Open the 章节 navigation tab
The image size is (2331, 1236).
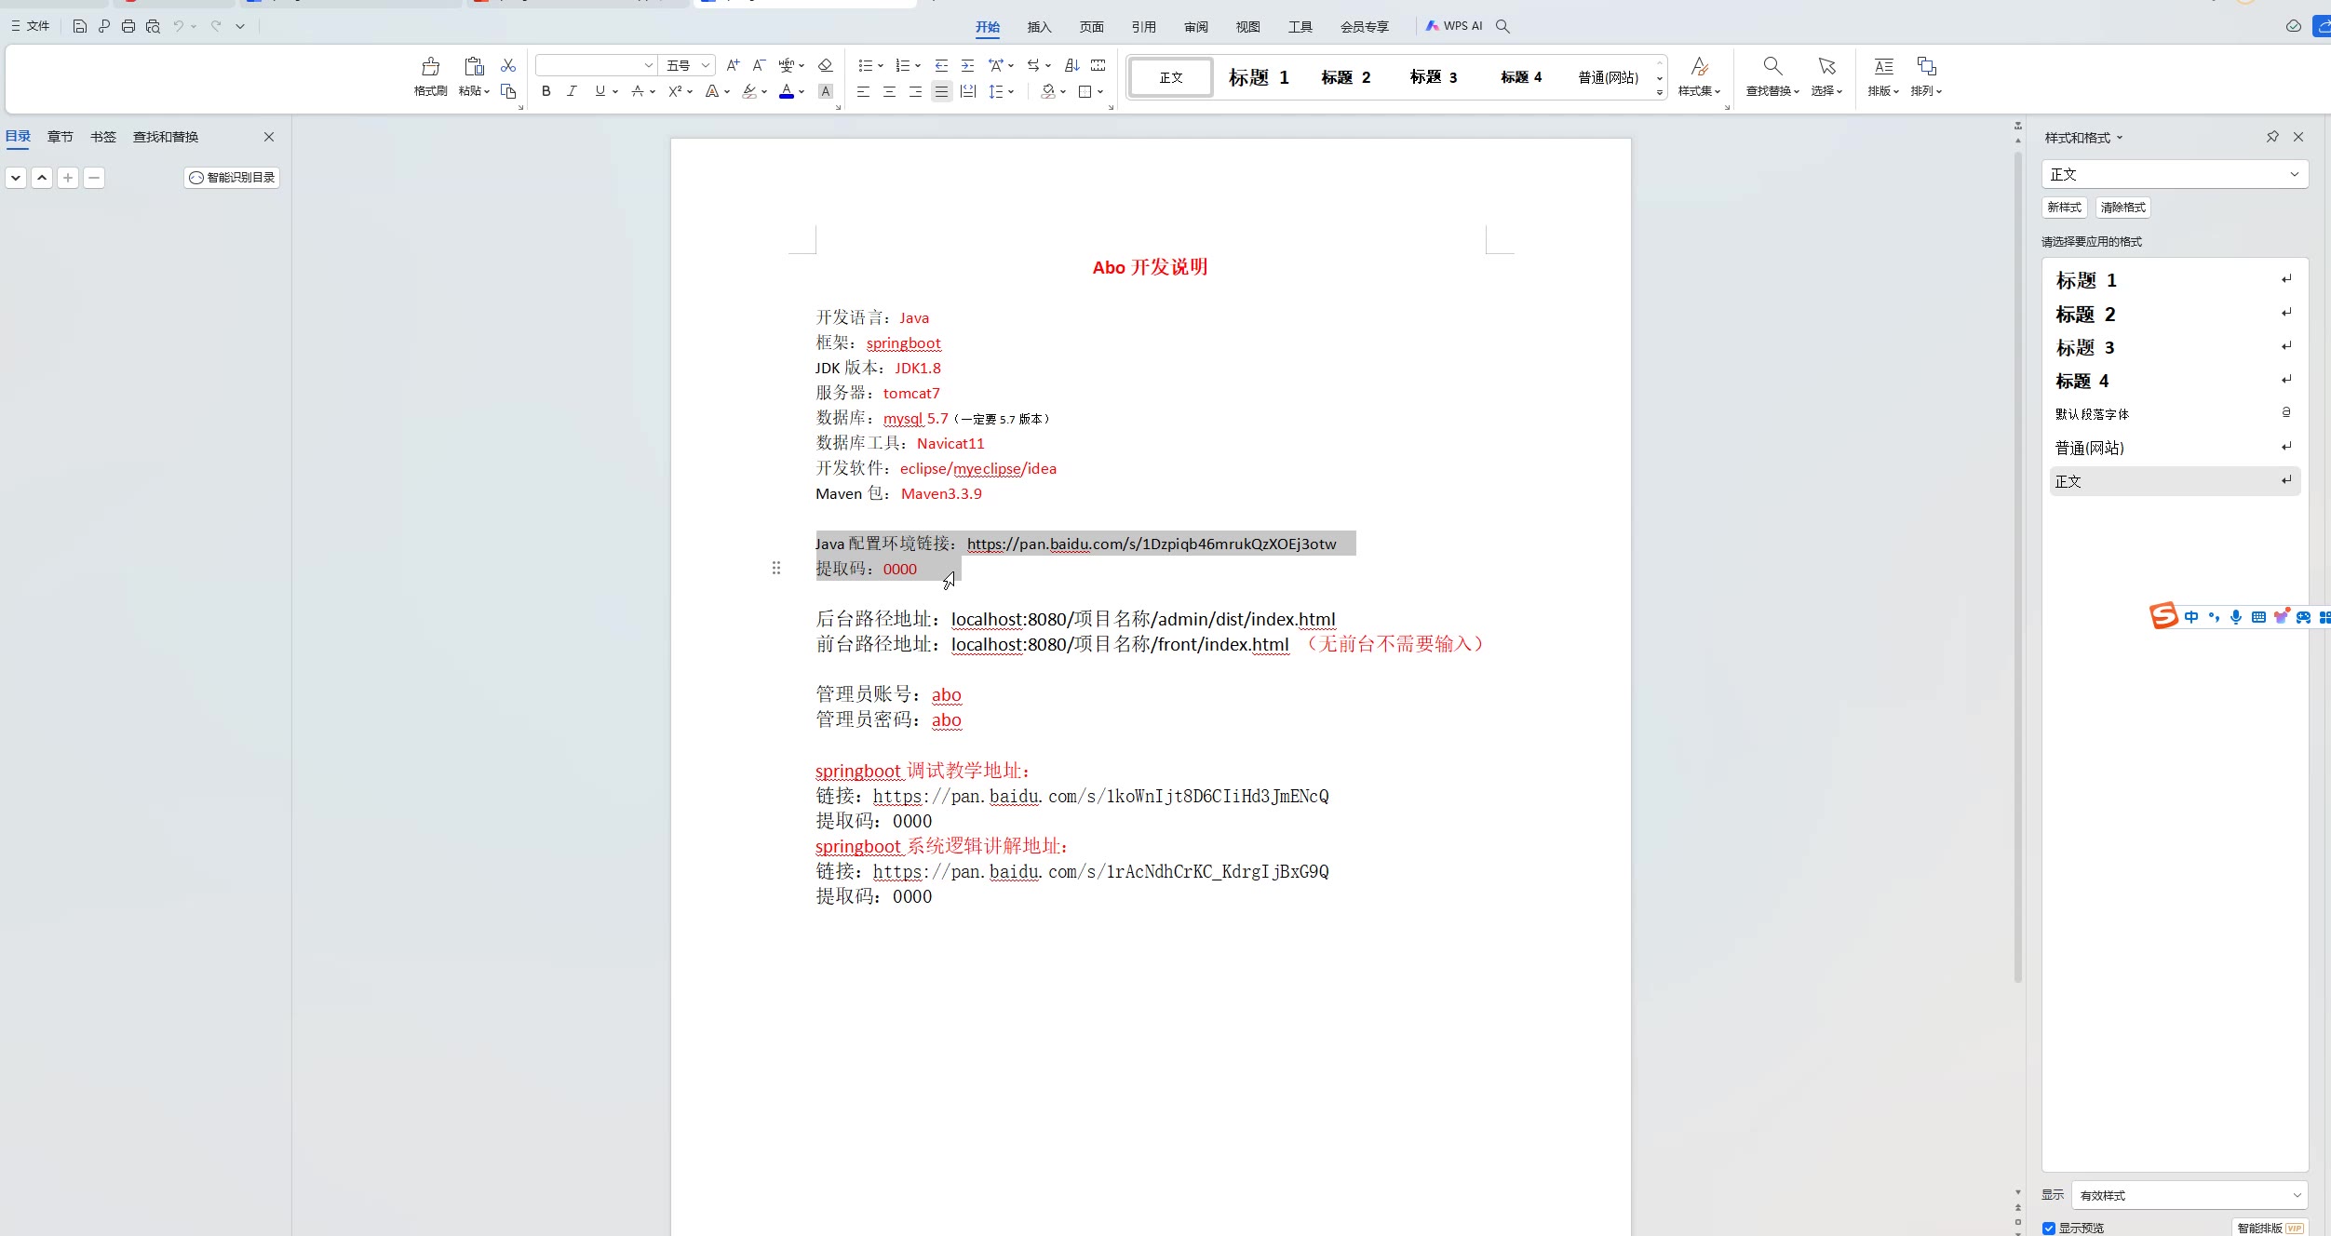click(x=61, y=137)
